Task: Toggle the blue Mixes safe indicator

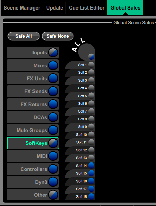Action: (x=53, y=65)
